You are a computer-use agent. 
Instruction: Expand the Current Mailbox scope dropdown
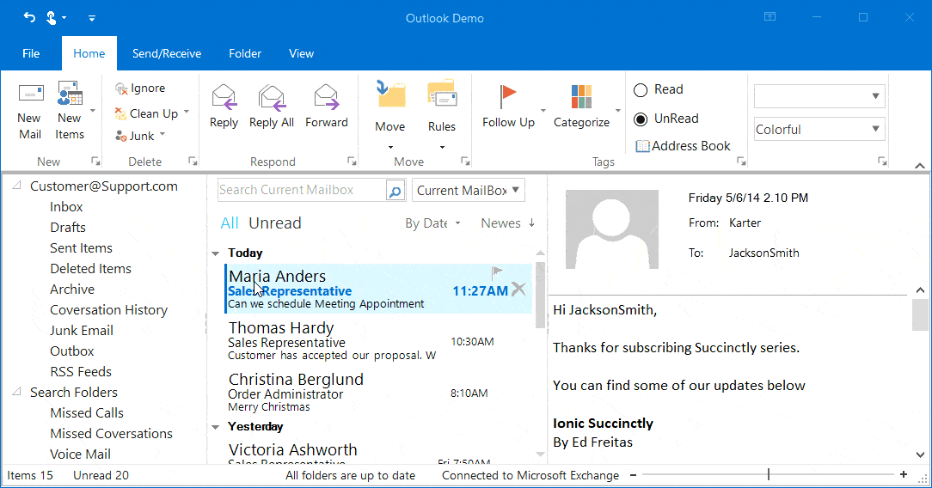click(x=516, y=190)
